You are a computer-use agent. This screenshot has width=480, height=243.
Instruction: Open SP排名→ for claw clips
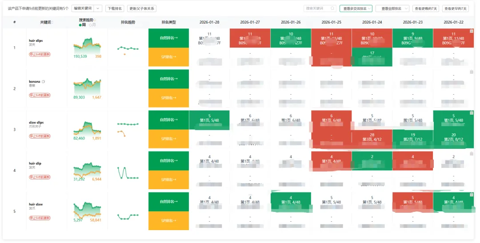169,139
